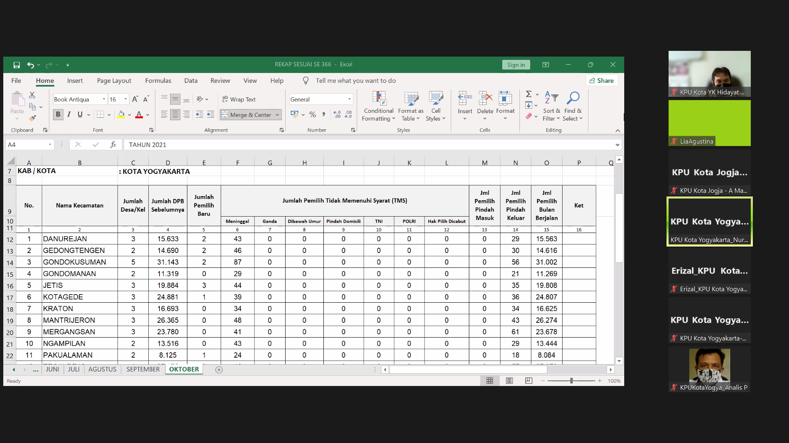Switch to the SEPTEMBER sheet tab
789x443 pixels.
pyautogui.click(x=143, y=369)
